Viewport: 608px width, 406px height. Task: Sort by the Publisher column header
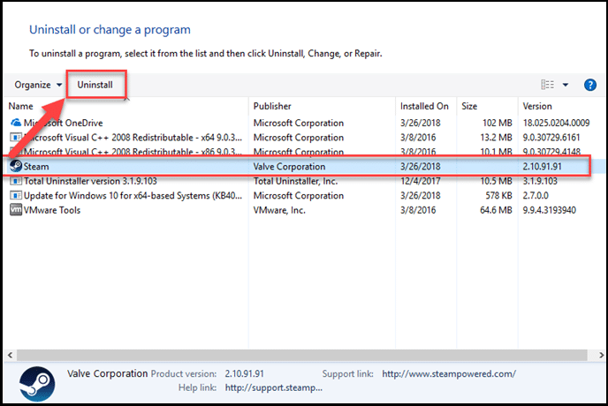click(x=272, y=106)
